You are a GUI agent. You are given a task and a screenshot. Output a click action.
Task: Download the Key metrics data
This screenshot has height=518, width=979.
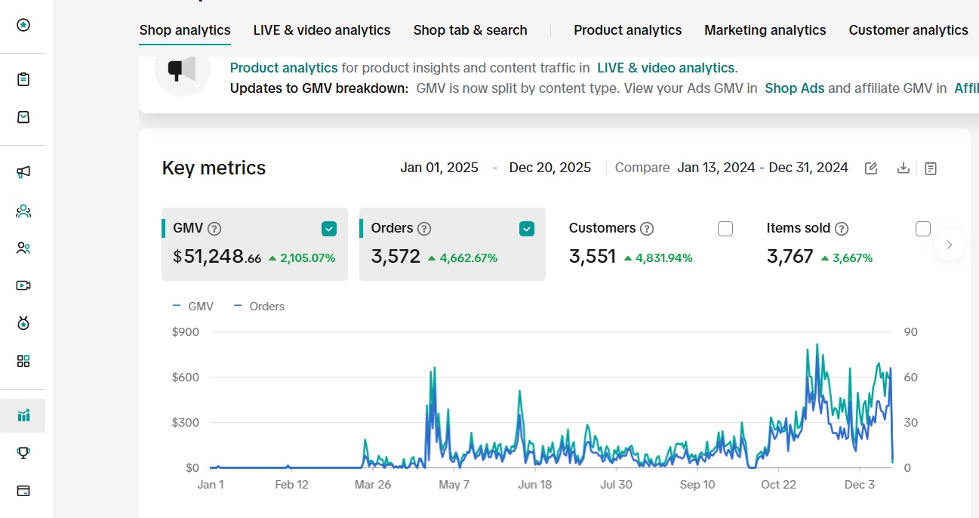[903, 168]
